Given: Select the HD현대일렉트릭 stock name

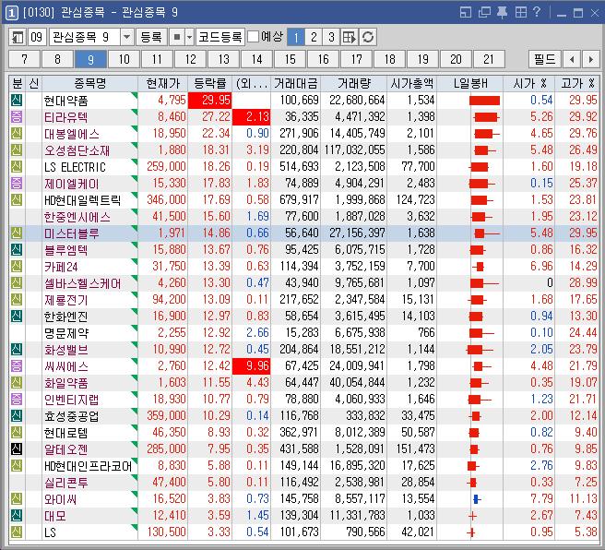Looking at the screenshot, I should pyautogui.click(x=83, y=200).
